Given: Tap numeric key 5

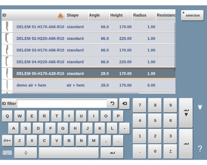Looking at the screenshot, I should [155, 120].
